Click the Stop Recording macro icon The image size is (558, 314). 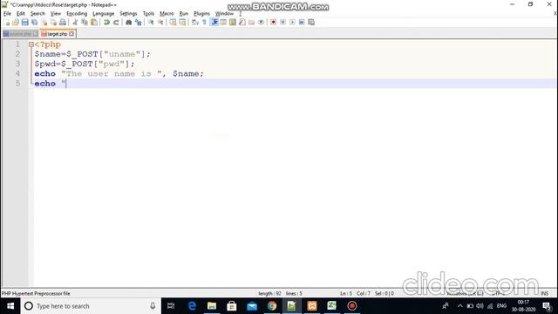click(x=282, y=23)
